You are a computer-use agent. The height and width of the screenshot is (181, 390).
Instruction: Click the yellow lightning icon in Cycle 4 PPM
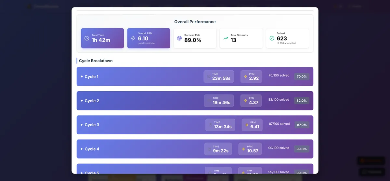[x=244, y=149]
